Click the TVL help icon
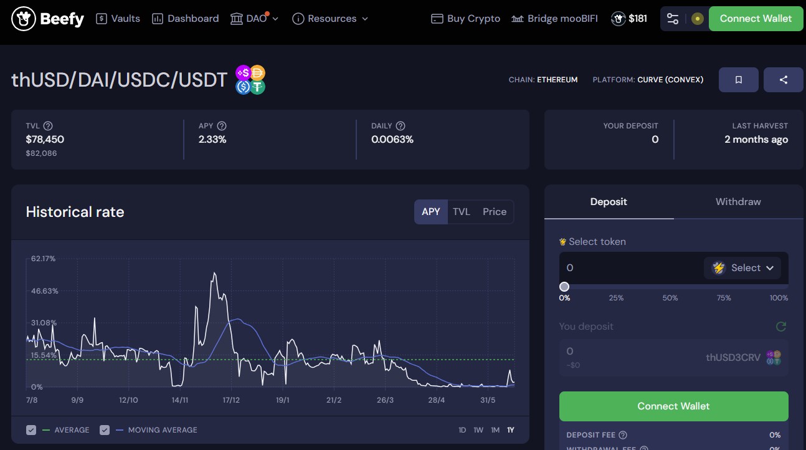 (48, 126)
